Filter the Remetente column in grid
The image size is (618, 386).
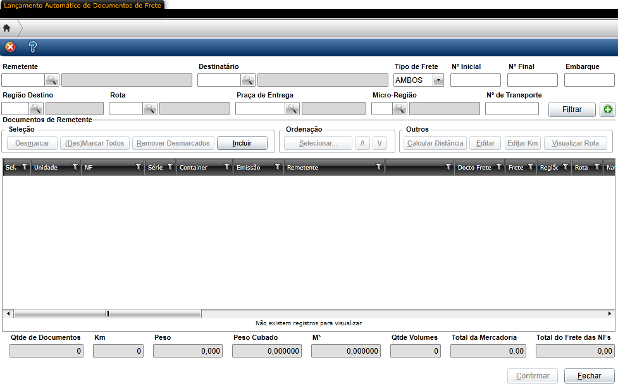pos(379,167)
